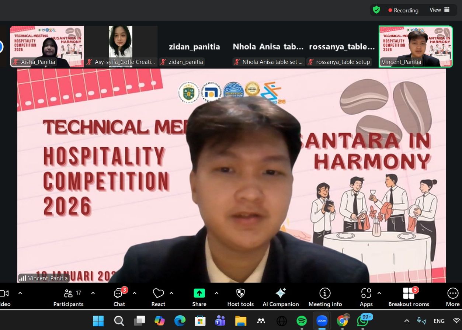Open the View layout menu
462x330 pixels.
pyautogui.click(x=440, y=10)
